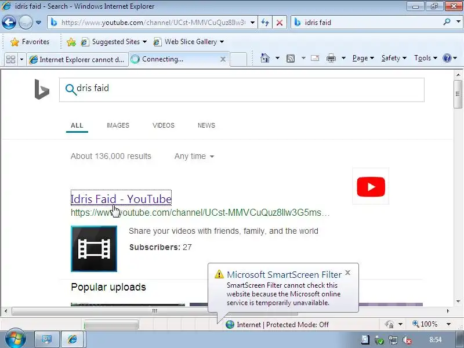464x348 pixels.
Task: Click the YouTube red play logo thumbnail
Action: (x=371, y=186)
